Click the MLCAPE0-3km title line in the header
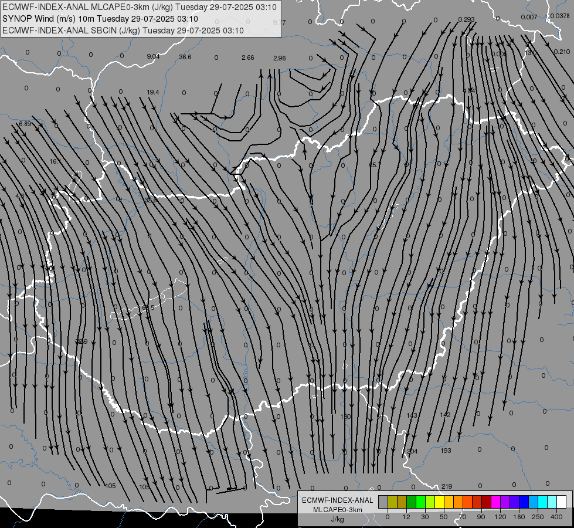 click(x=140, y=7)
